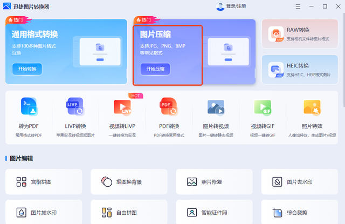Open the 图片压缩 card title

155,35
